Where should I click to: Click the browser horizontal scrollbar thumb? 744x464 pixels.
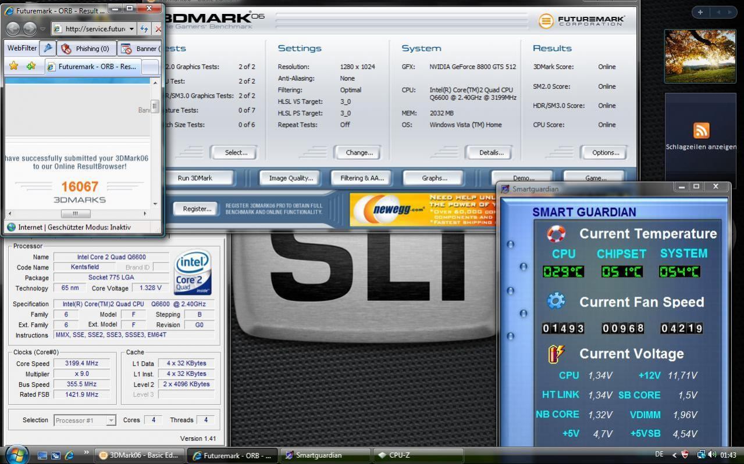[x=76, y=214]
